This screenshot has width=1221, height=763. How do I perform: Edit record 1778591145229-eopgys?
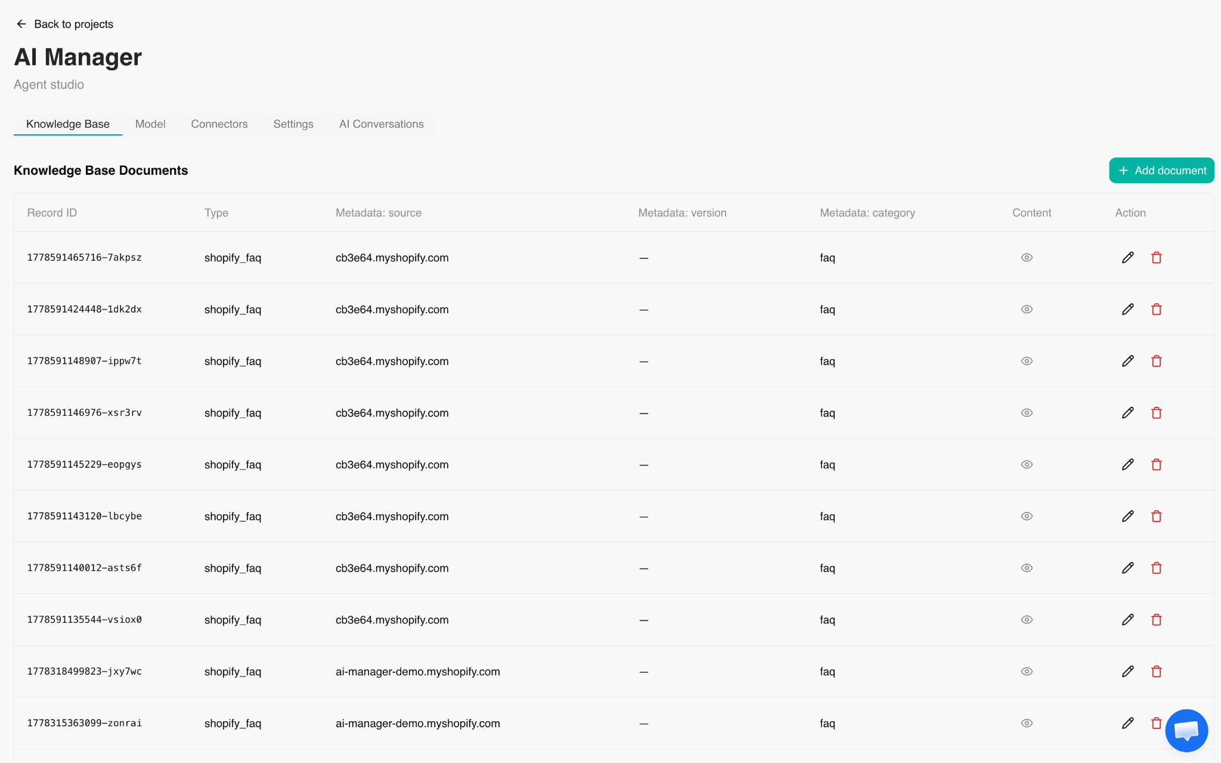click(x=1127, y=465)
